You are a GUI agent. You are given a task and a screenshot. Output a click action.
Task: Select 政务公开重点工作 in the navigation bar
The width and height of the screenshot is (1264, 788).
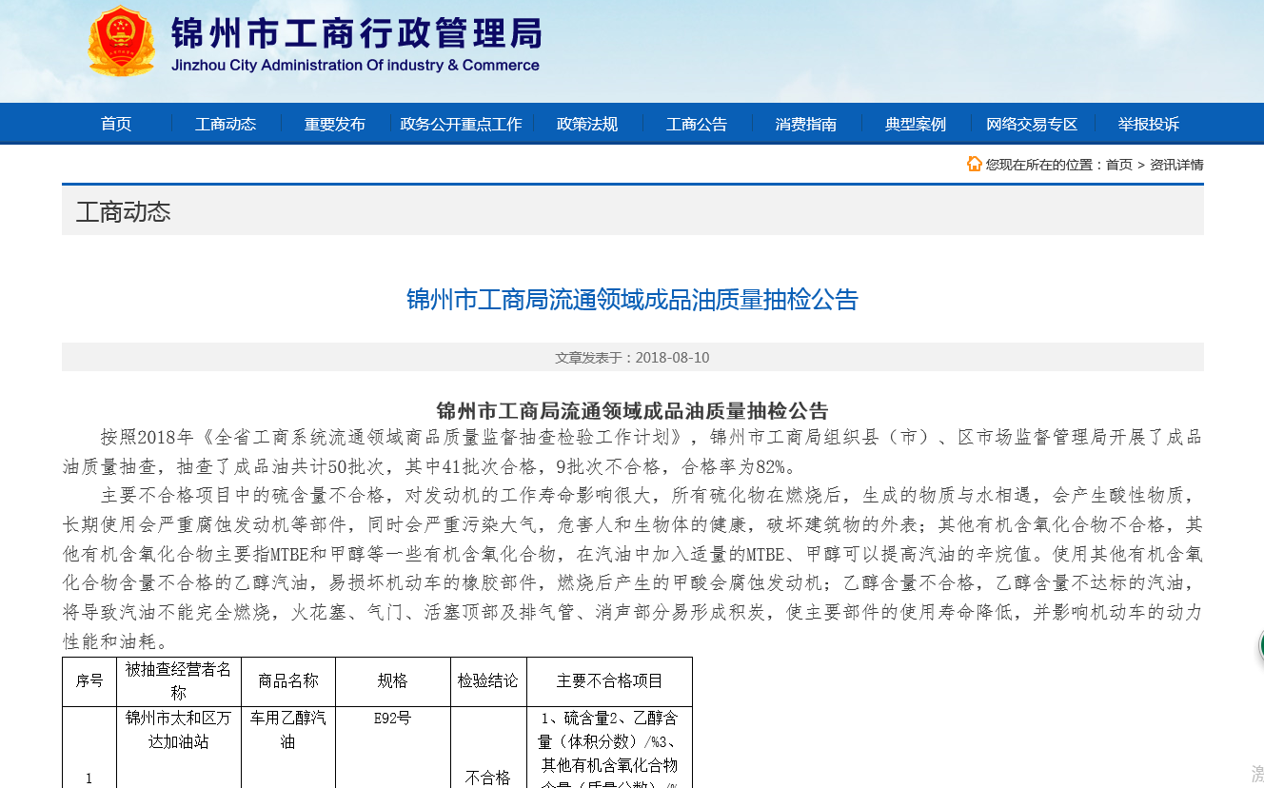tap(462, 124)
